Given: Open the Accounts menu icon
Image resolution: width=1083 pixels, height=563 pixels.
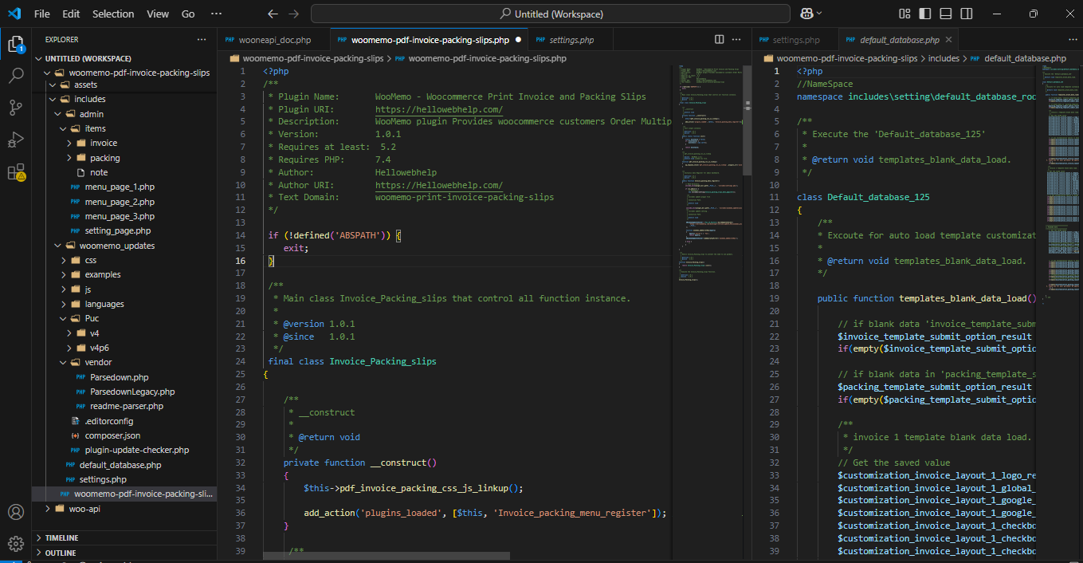Looking at the screenshot, I should click(16, 512).
